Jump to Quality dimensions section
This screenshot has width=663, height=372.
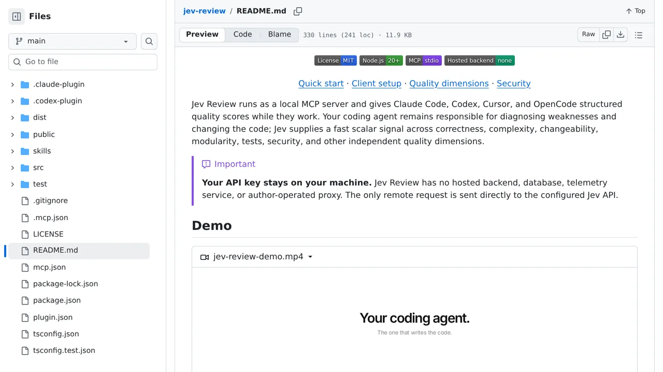[x=449, y=83]
